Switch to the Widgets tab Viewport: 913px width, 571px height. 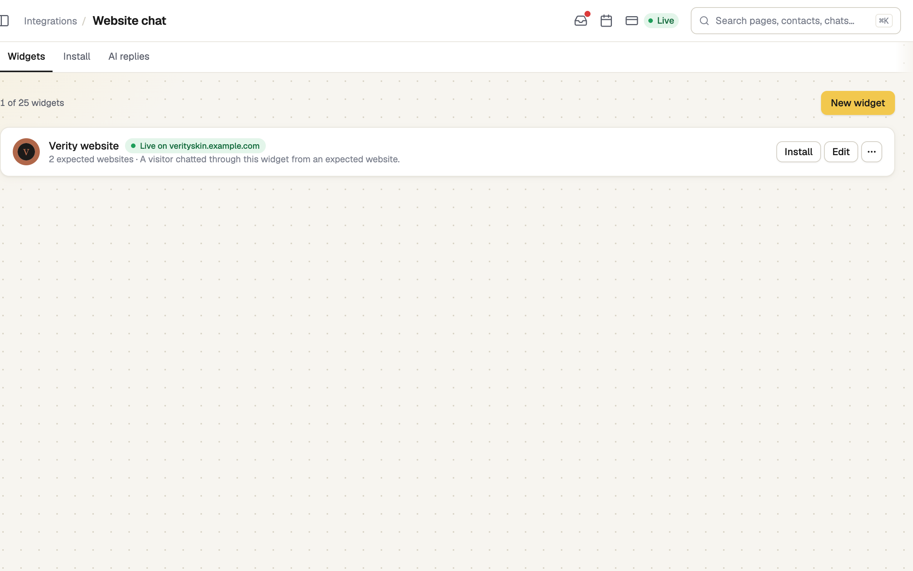coord(26,57)
